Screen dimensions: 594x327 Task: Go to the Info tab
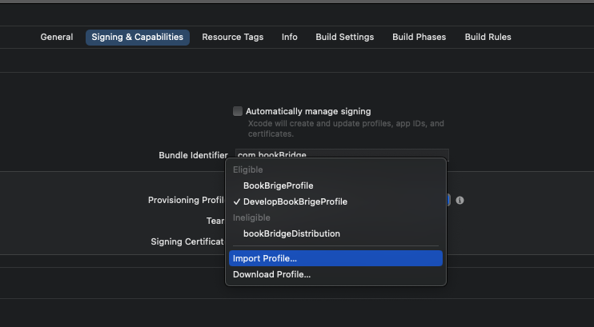[x=289, y=37]
